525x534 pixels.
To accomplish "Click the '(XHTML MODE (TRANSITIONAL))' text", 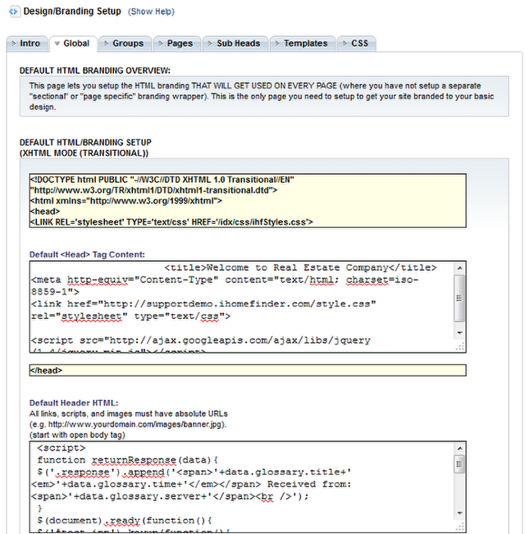I will (84, 153).
